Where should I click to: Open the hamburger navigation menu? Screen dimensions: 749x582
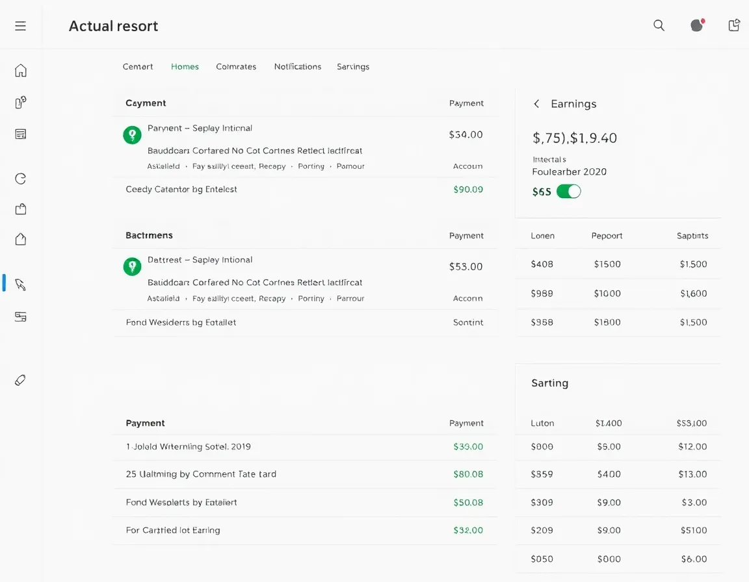20,26
